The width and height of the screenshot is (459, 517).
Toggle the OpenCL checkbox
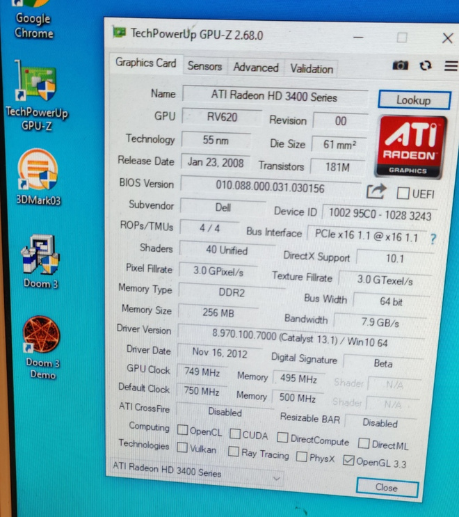pyautogui.click(x=182, y=429)
